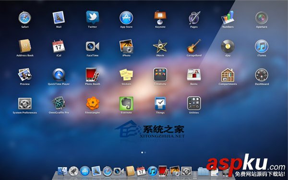288x180 pixels.
Task: Click the Launchpad rocket in the Dock
Action: 73,171
